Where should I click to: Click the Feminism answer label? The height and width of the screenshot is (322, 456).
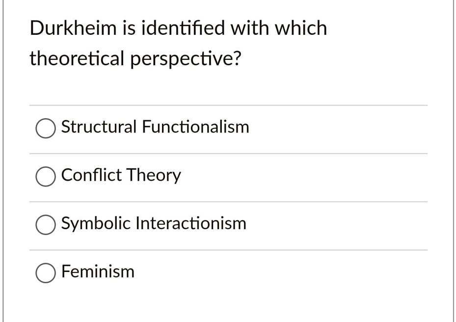tap(98, 271)
